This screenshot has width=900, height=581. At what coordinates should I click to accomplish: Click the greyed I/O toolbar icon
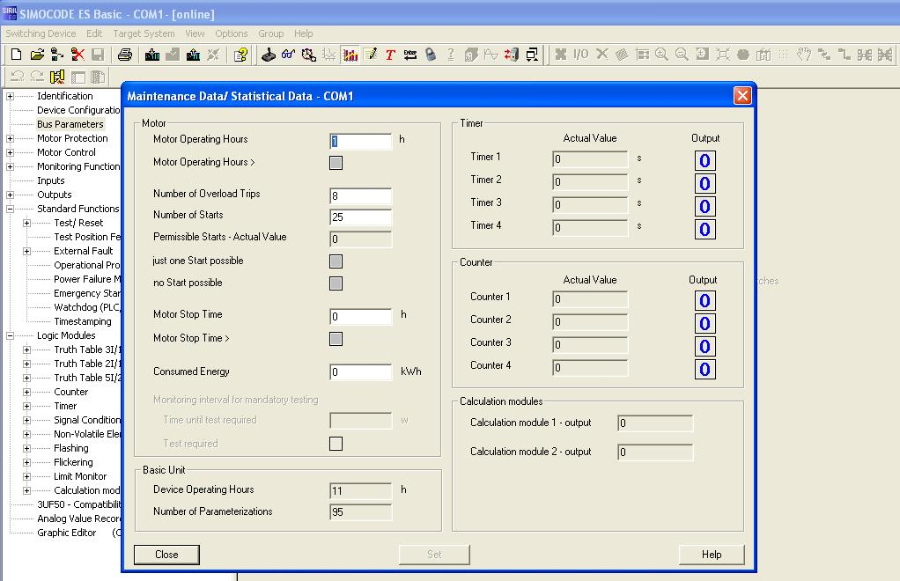[x=581, y=55]
